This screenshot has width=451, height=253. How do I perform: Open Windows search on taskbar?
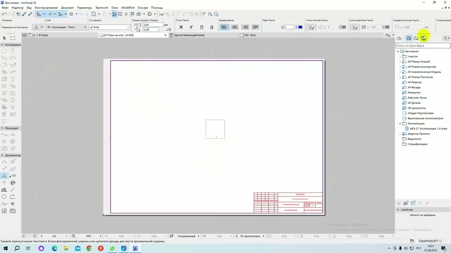17,248
